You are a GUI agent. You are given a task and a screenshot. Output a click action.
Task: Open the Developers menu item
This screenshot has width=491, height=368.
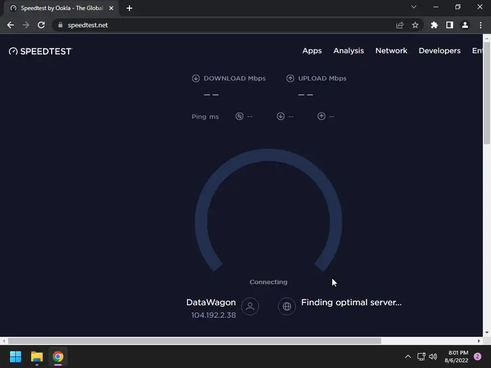[x=440, y=51]
